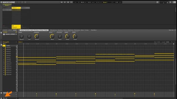Click the magnifier icon beside Lovely sound name
Viewport: 177px width, 99px height.
point(16,32)
